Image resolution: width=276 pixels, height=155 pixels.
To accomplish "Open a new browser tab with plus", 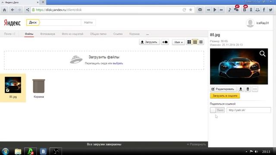I will (x=43, y=2).
